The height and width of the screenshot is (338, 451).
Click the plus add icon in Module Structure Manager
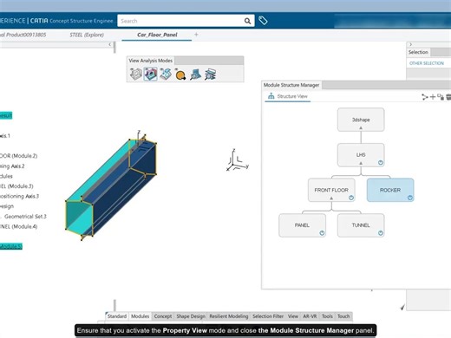(x=433, y=97)
